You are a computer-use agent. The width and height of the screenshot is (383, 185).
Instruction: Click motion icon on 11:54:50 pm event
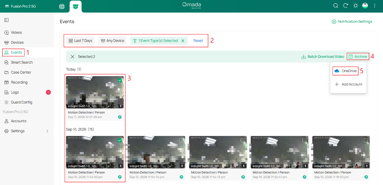point(120,177)
